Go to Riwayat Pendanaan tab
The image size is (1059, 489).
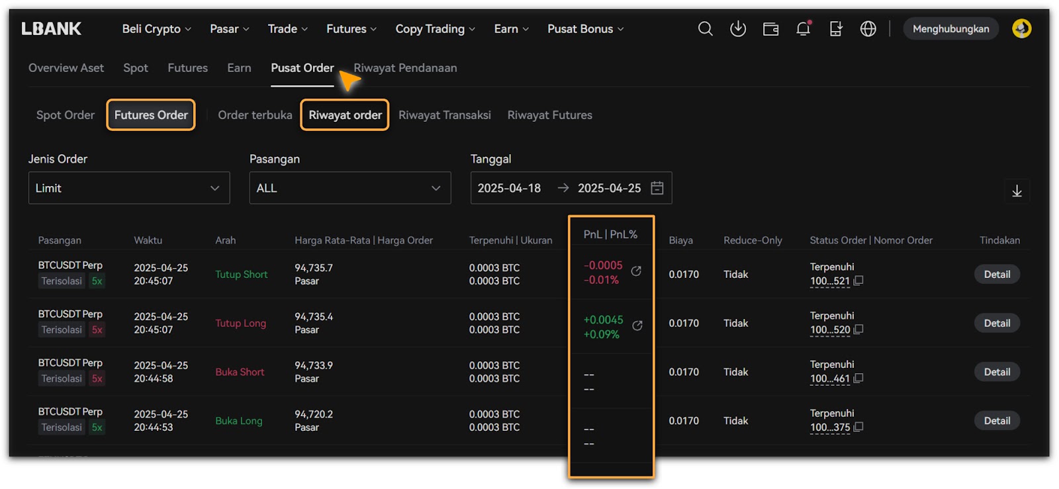pyautogui.click(x=405, y=68)
